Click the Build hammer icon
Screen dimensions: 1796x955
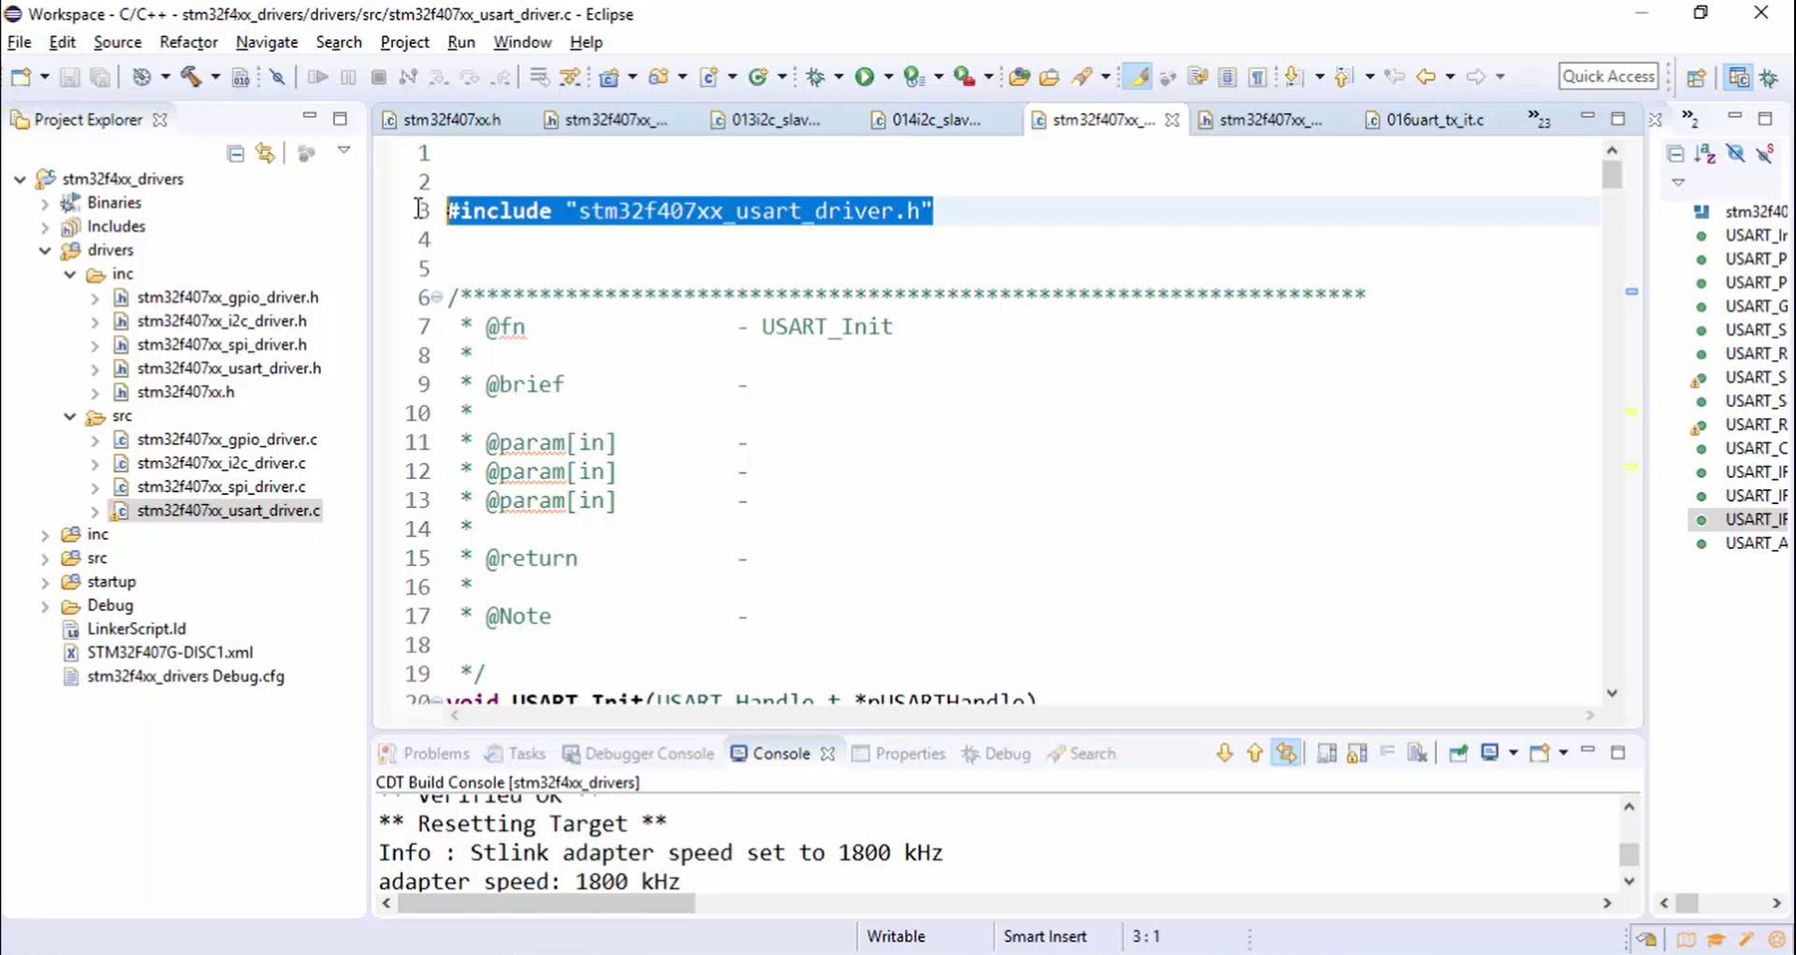click(191, 77)
